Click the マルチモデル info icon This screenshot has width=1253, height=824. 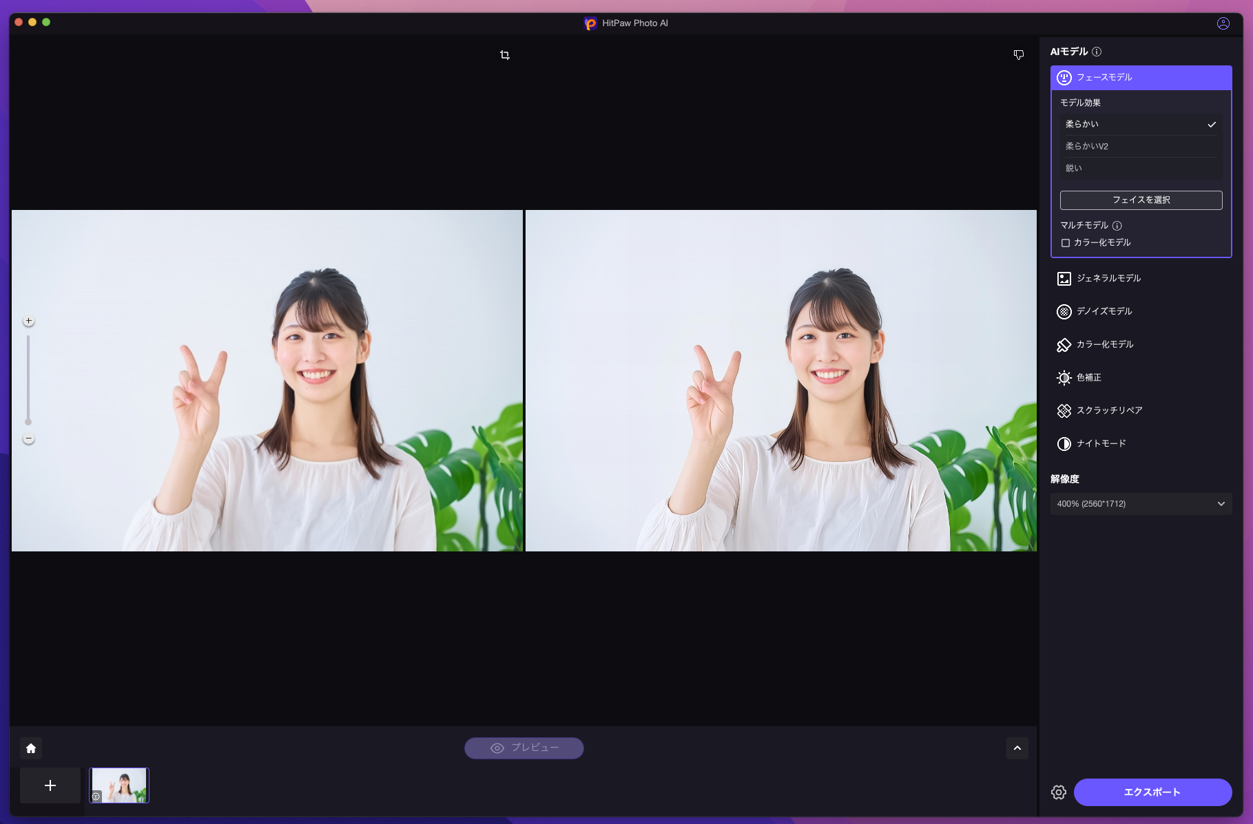[1117, 226]
